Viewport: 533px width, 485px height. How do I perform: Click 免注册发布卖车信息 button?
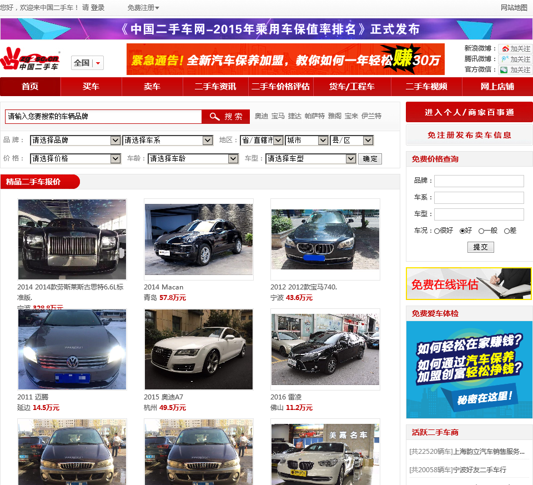coord(469,135)
